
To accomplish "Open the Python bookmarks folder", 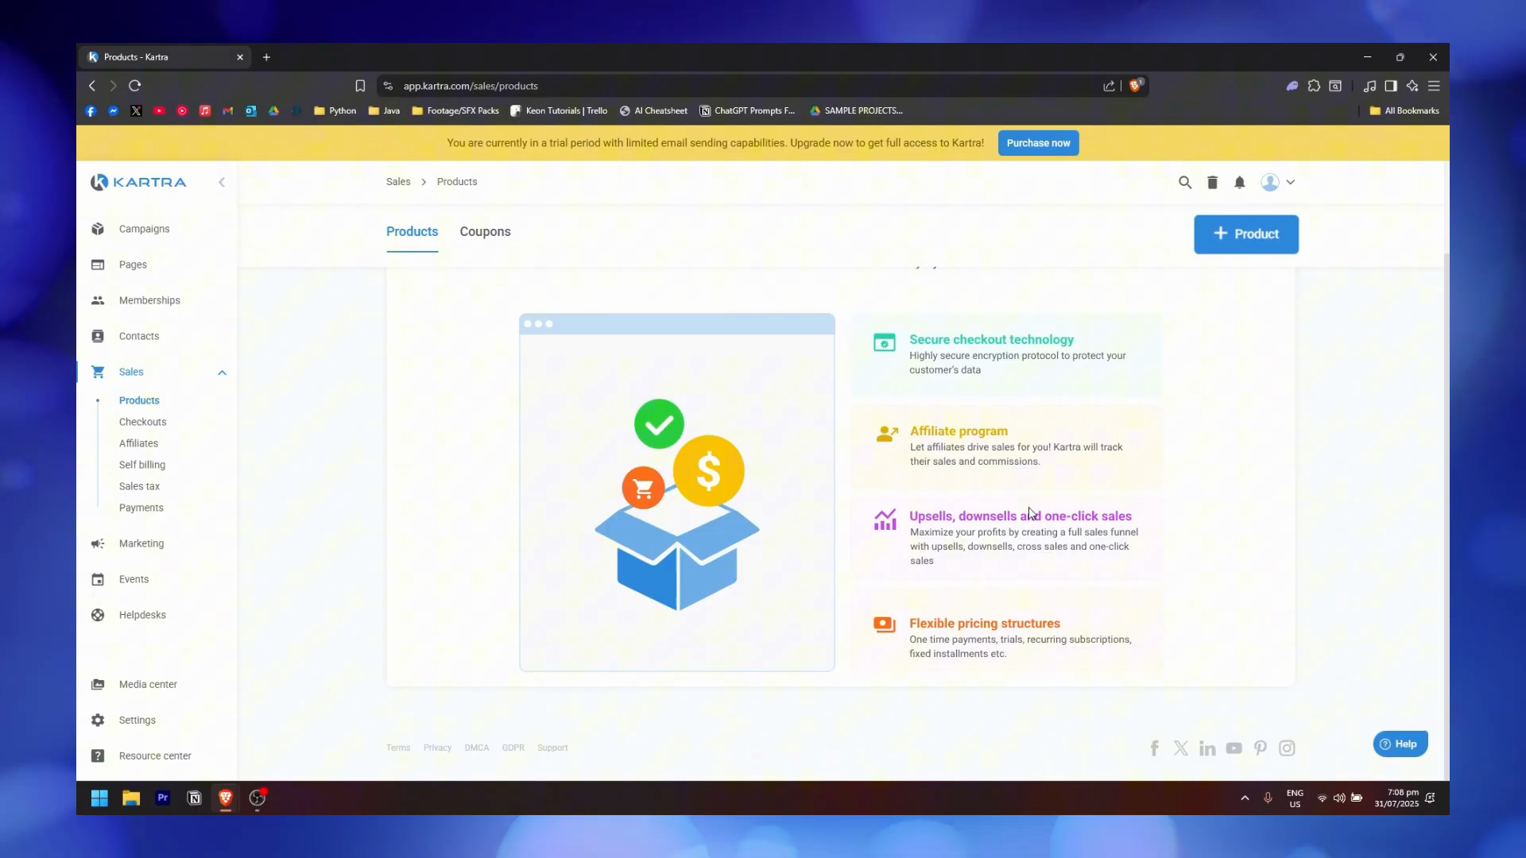I will click(335, 111).
